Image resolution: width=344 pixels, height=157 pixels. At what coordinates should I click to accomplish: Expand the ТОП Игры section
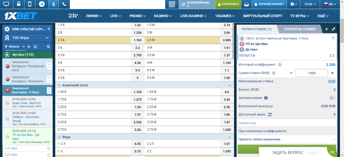[x=28, y=38]
